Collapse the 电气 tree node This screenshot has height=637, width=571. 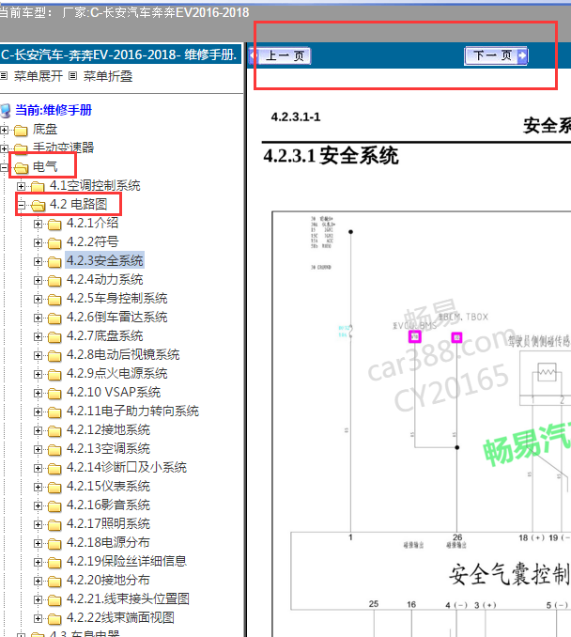[4, 167]
